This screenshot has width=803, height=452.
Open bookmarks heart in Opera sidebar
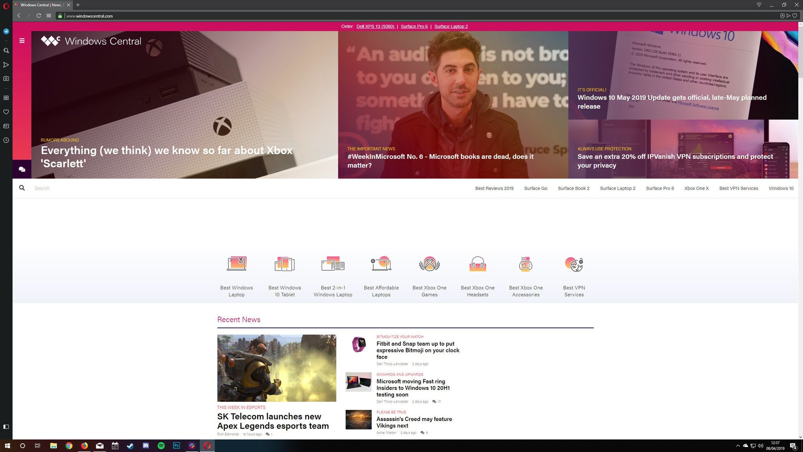pos(6,112)
